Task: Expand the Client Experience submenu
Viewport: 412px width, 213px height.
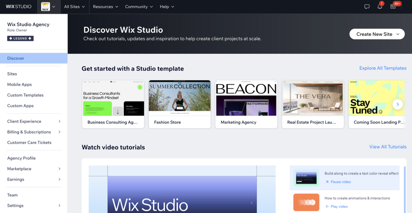Action: point(34,121)
